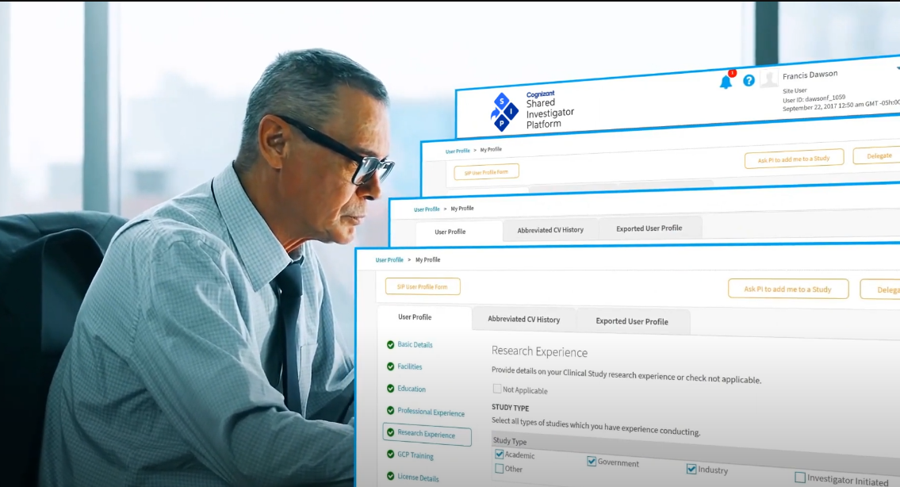
Task: Click the green check beside Professional Experience
Action: tap(390, 411)
